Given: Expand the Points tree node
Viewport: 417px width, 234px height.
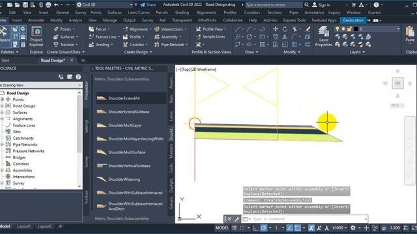Looking at the screenshot, I should pyautogui.click(x=3, y=99).
